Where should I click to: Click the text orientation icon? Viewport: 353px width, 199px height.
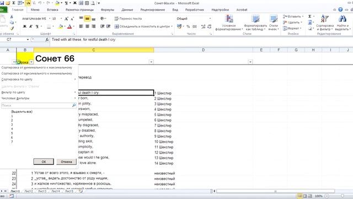click(102, 18)
